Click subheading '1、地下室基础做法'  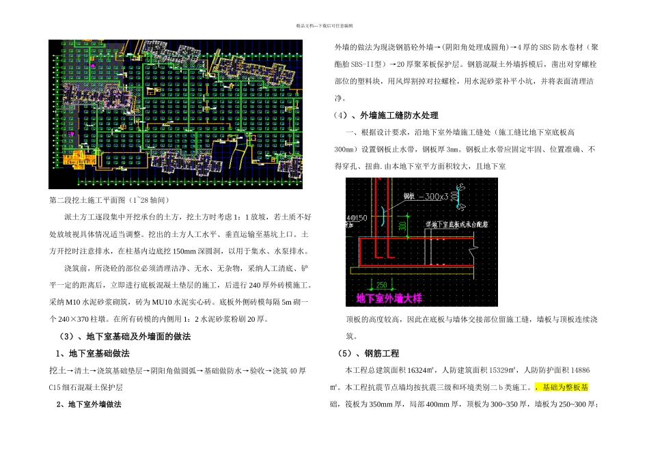(x=93, y=353)
